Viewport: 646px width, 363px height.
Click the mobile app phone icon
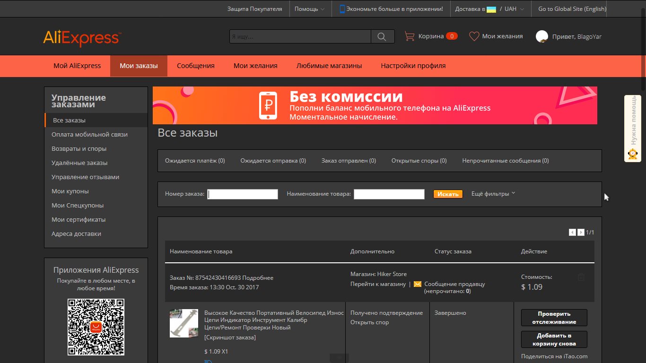pos(342,9)
